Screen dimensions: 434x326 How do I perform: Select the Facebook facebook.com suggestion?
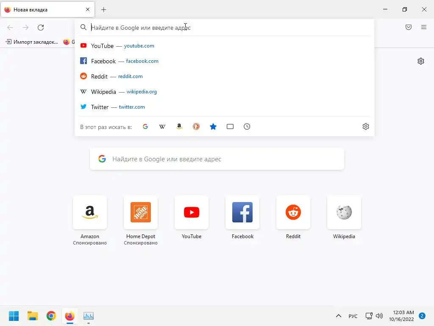click(225, 61)
